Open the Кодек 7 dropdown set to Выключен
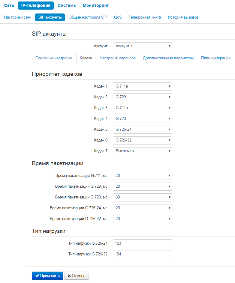The width and height of the screenshot is (235, 283). point(142,151)
